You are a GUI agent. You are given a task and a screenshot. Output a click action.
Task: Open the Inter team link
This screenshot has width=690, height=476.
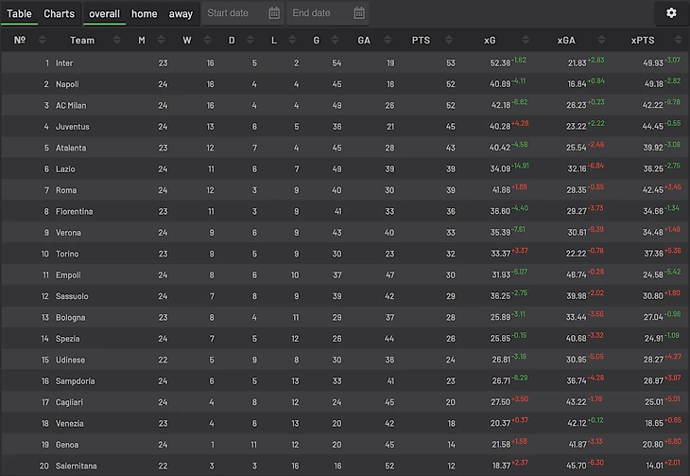click(x=64, y=63)
